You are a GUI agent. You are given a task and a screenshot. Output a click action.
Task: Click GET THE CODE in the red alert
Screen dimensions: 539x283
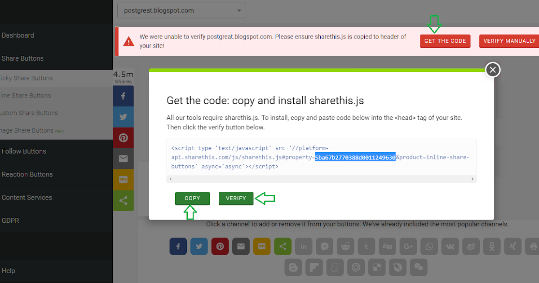click(445, 41)
